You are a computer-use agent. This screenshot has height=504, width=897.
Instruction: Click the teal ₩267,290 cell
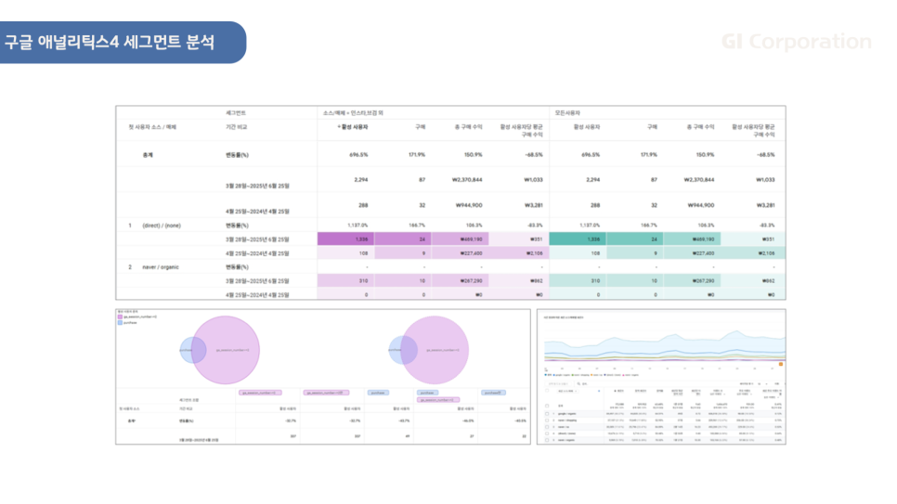click(x=692, y=281)
